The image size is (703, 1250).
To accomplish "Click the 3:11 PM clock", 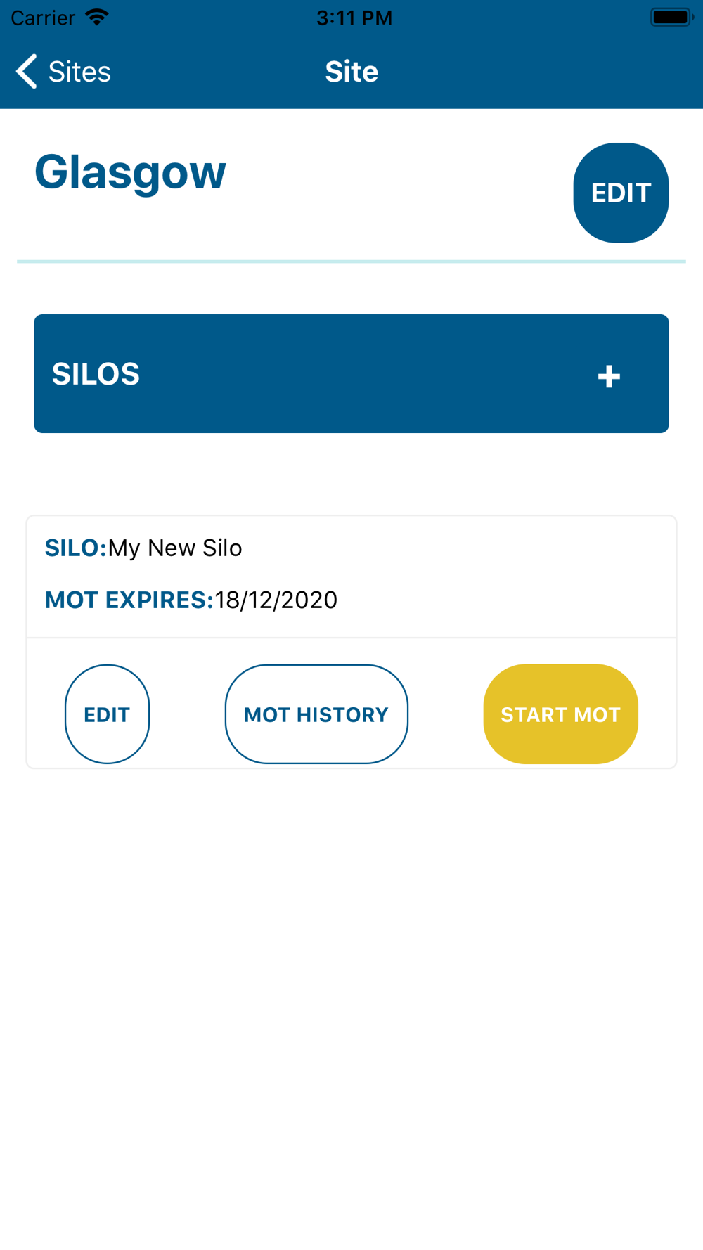I will (354, 18).
